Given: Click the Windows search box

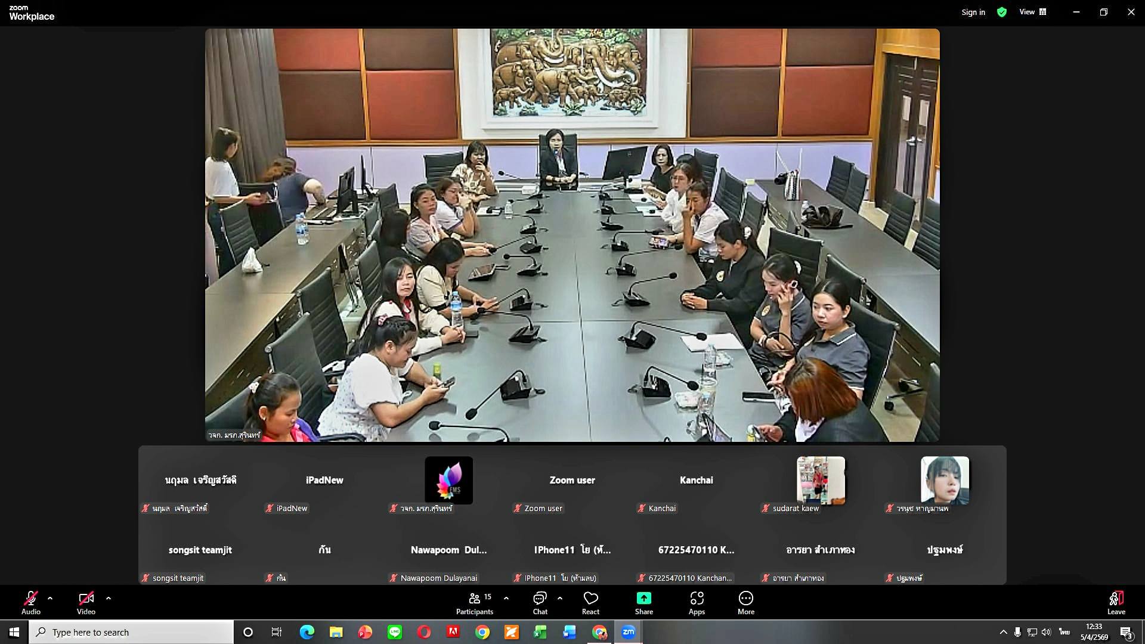Looking at the screenshot, I should (x=131, y=632).
